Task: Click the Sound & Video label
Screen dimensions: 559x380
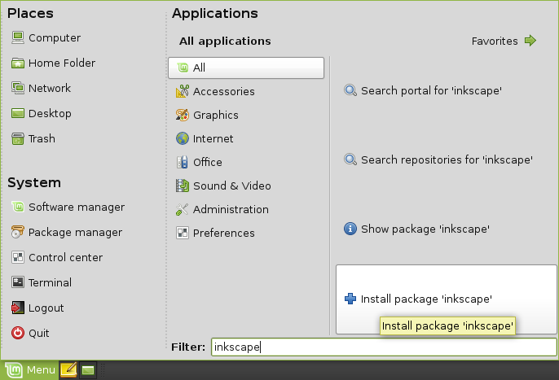Action: (232, 186)
